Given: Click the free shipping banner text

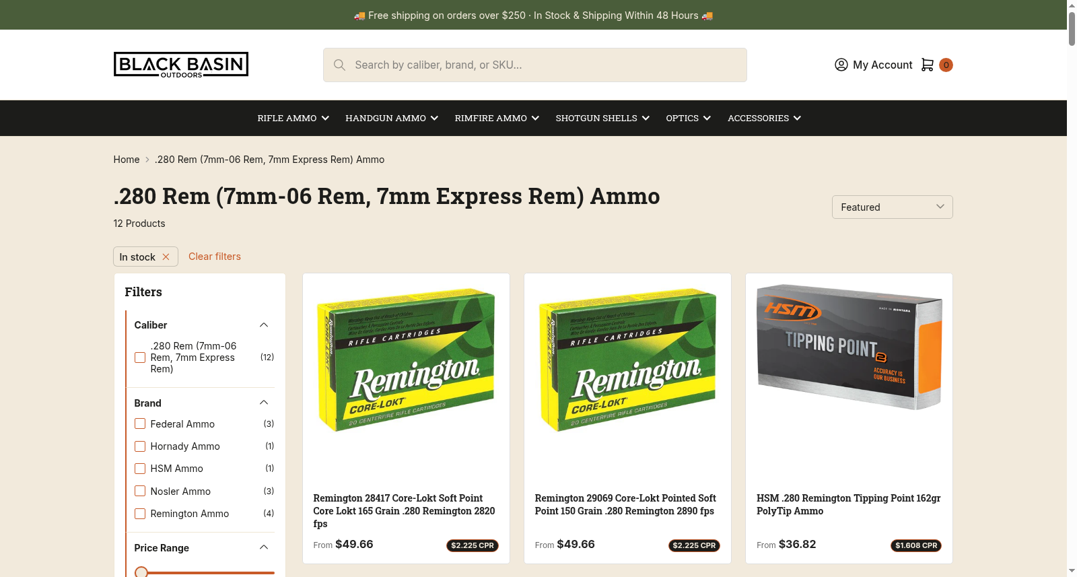Looking at the screenshot, I should (x=533, y=15).
